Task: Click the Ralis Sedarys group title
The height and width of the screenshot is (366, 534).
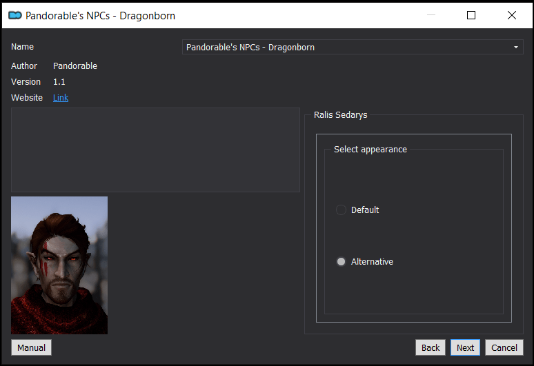Action: pyautogui.click(x=341, y=115)
